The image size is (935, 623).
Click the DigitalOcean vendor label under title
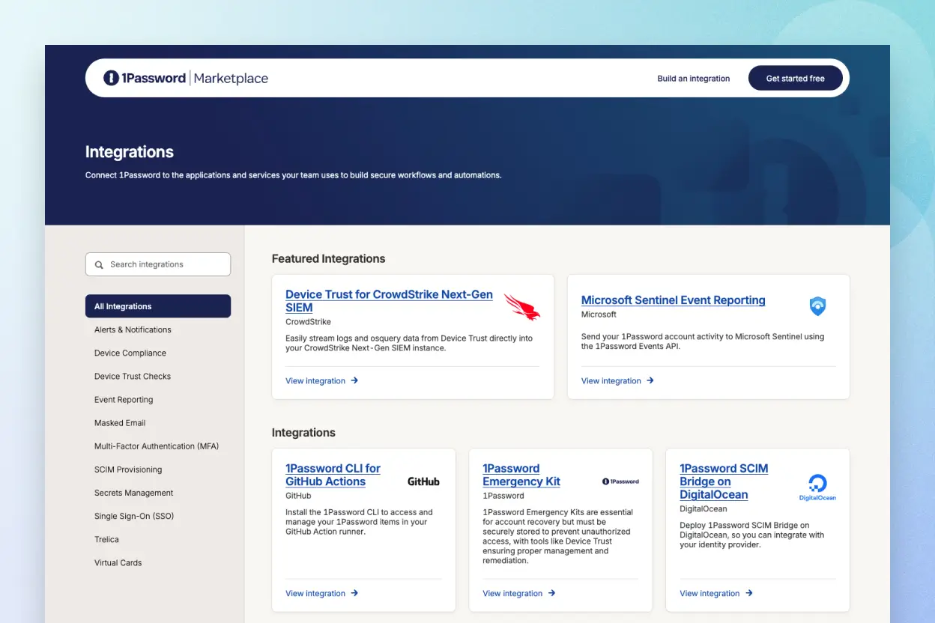[x=703, y=509]
